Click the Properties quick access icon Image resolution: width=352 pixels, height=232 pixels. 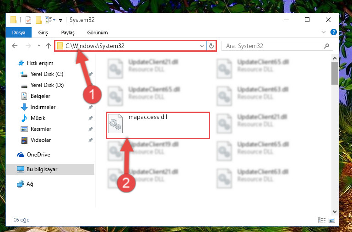[28, 20]
